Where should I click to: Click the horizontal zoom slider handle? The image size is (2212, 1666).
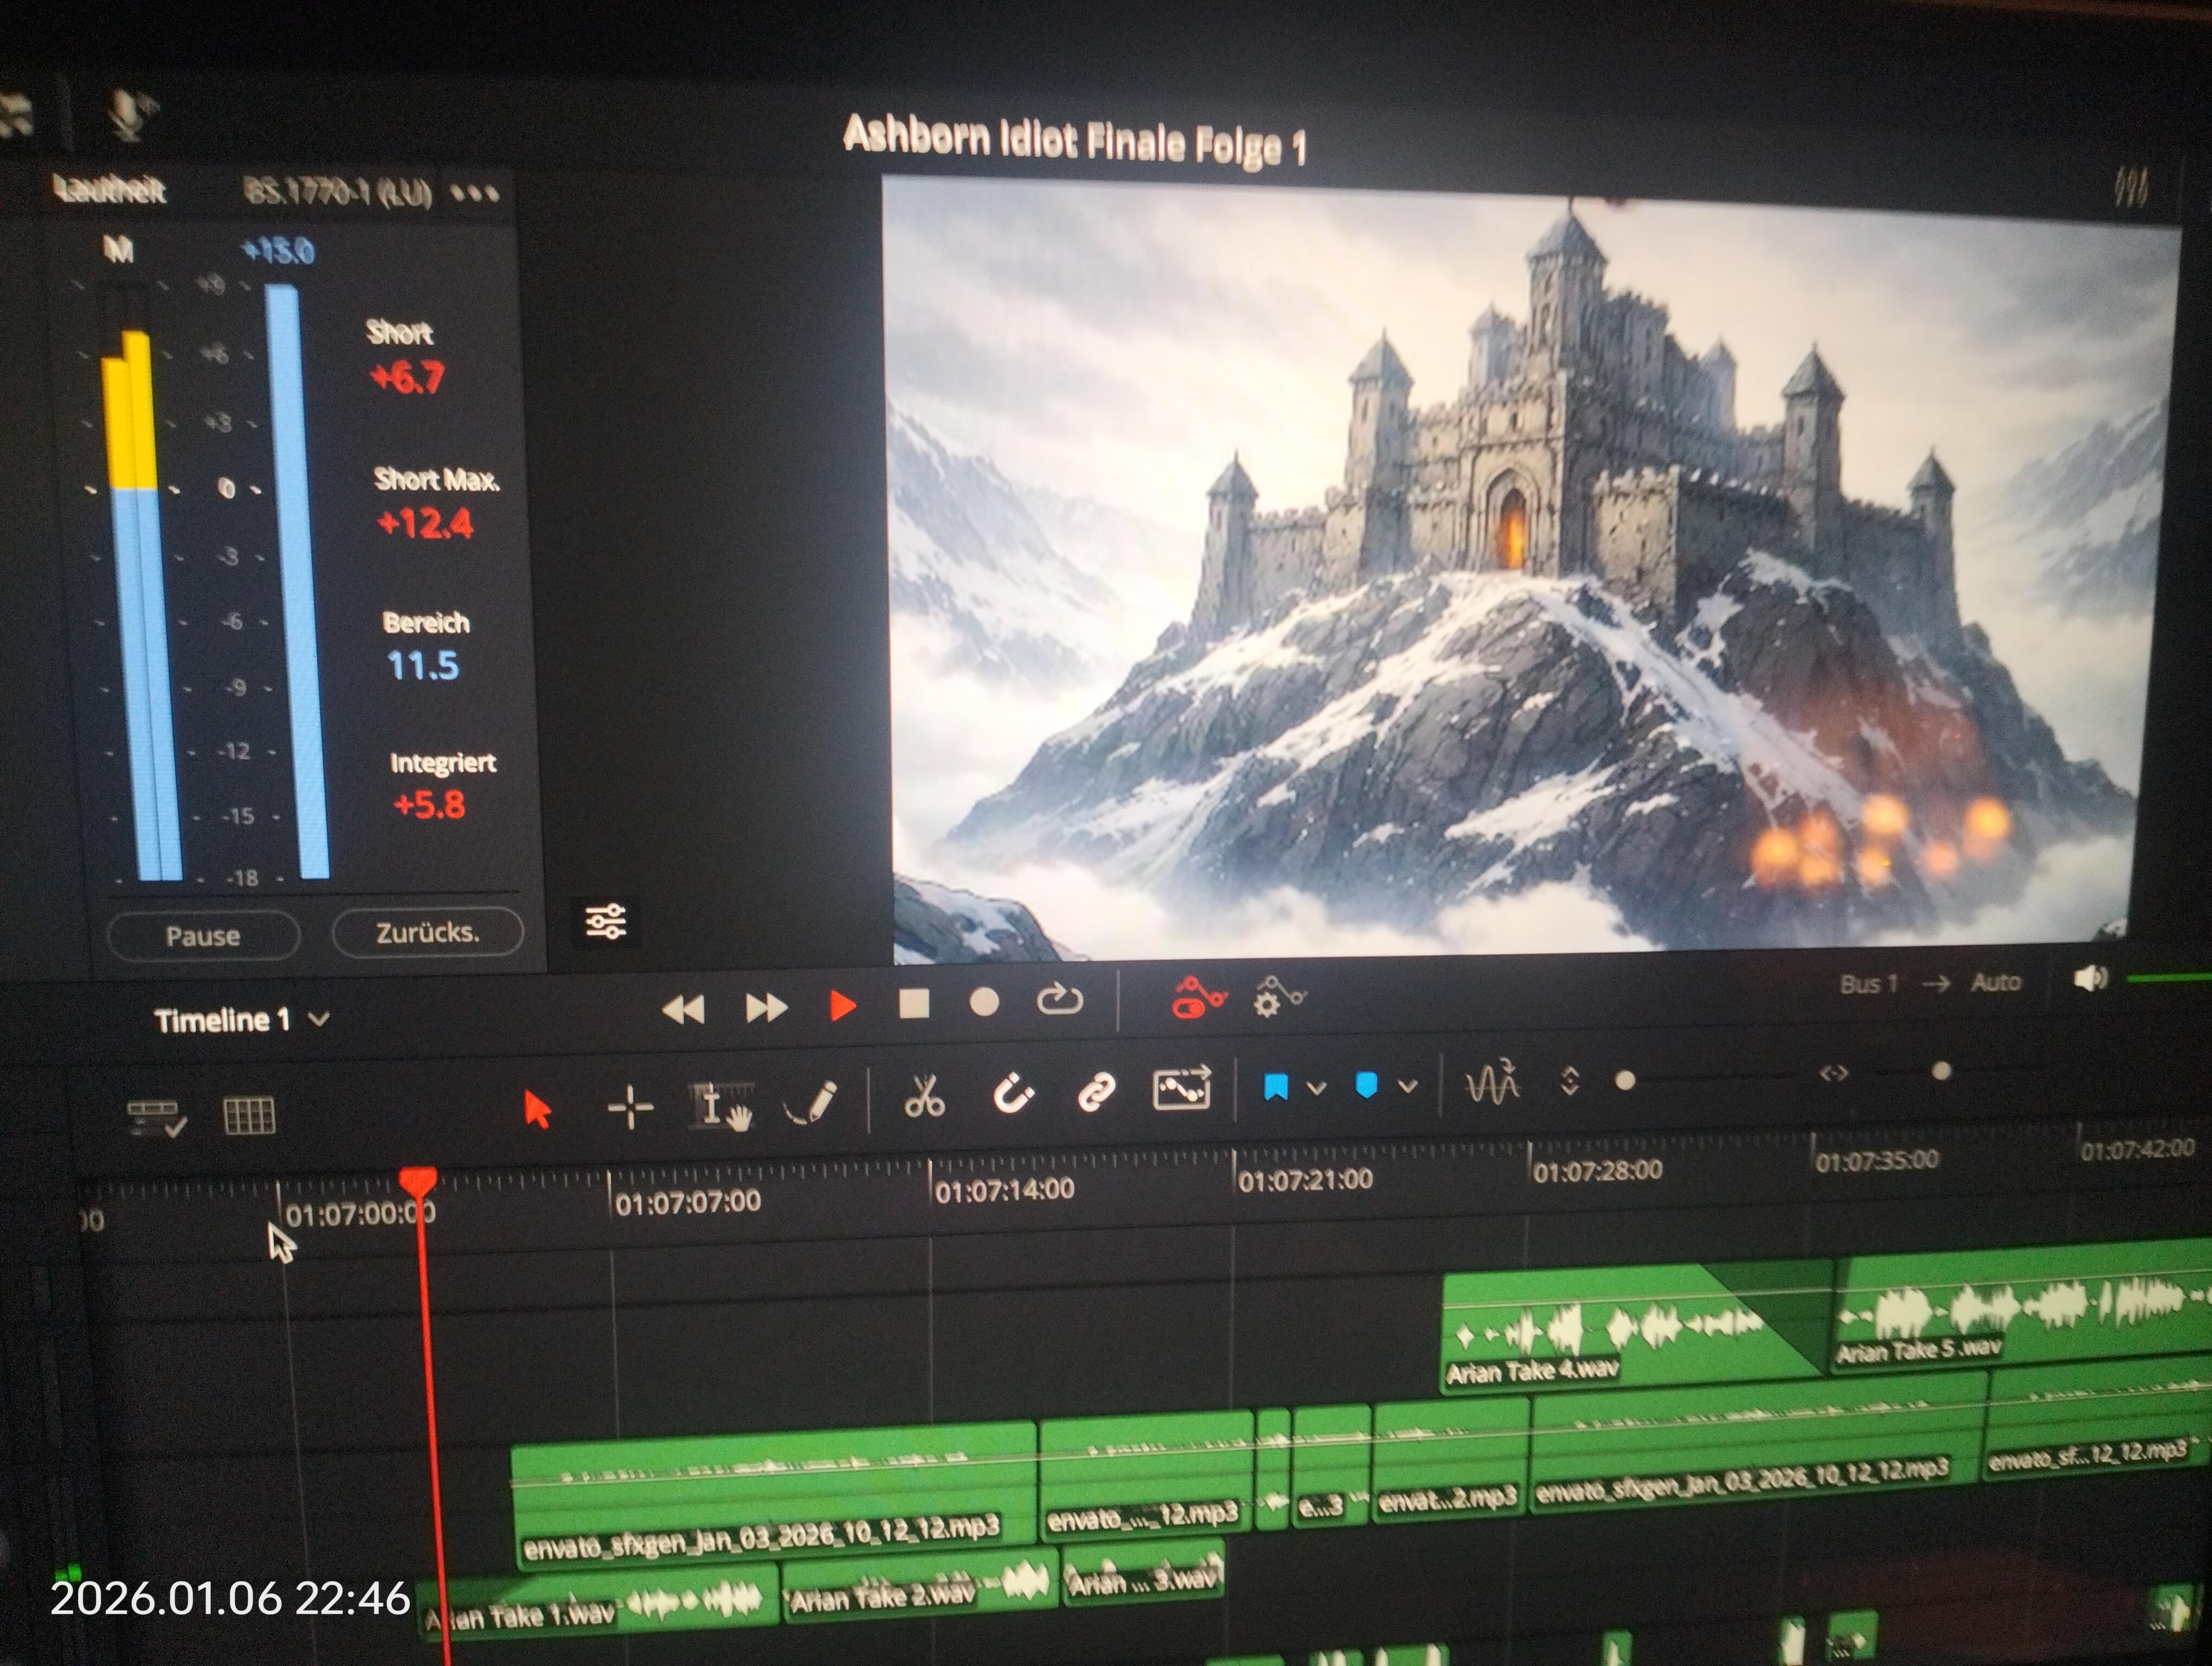coord(1941,1072)
